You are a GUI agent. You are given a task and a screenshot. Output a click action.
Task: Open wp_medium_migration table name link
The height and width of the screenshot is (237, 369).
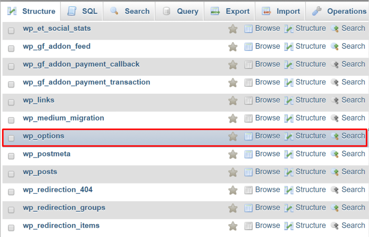64,118
